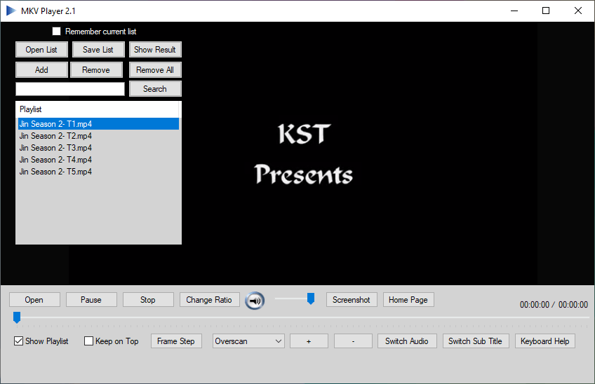
Task: Click the seek bar position marker
Action: coord(17,318)
